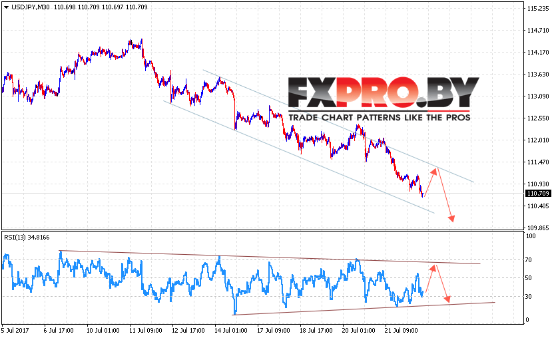
Task: Click the 11 Jul 09:00 time label
Action: [x=145, y=331]
